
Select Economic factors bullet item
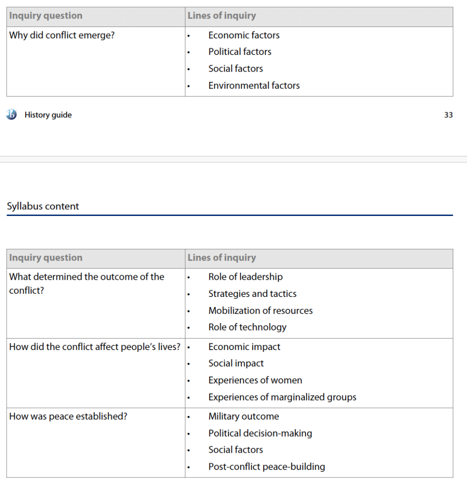244,35
